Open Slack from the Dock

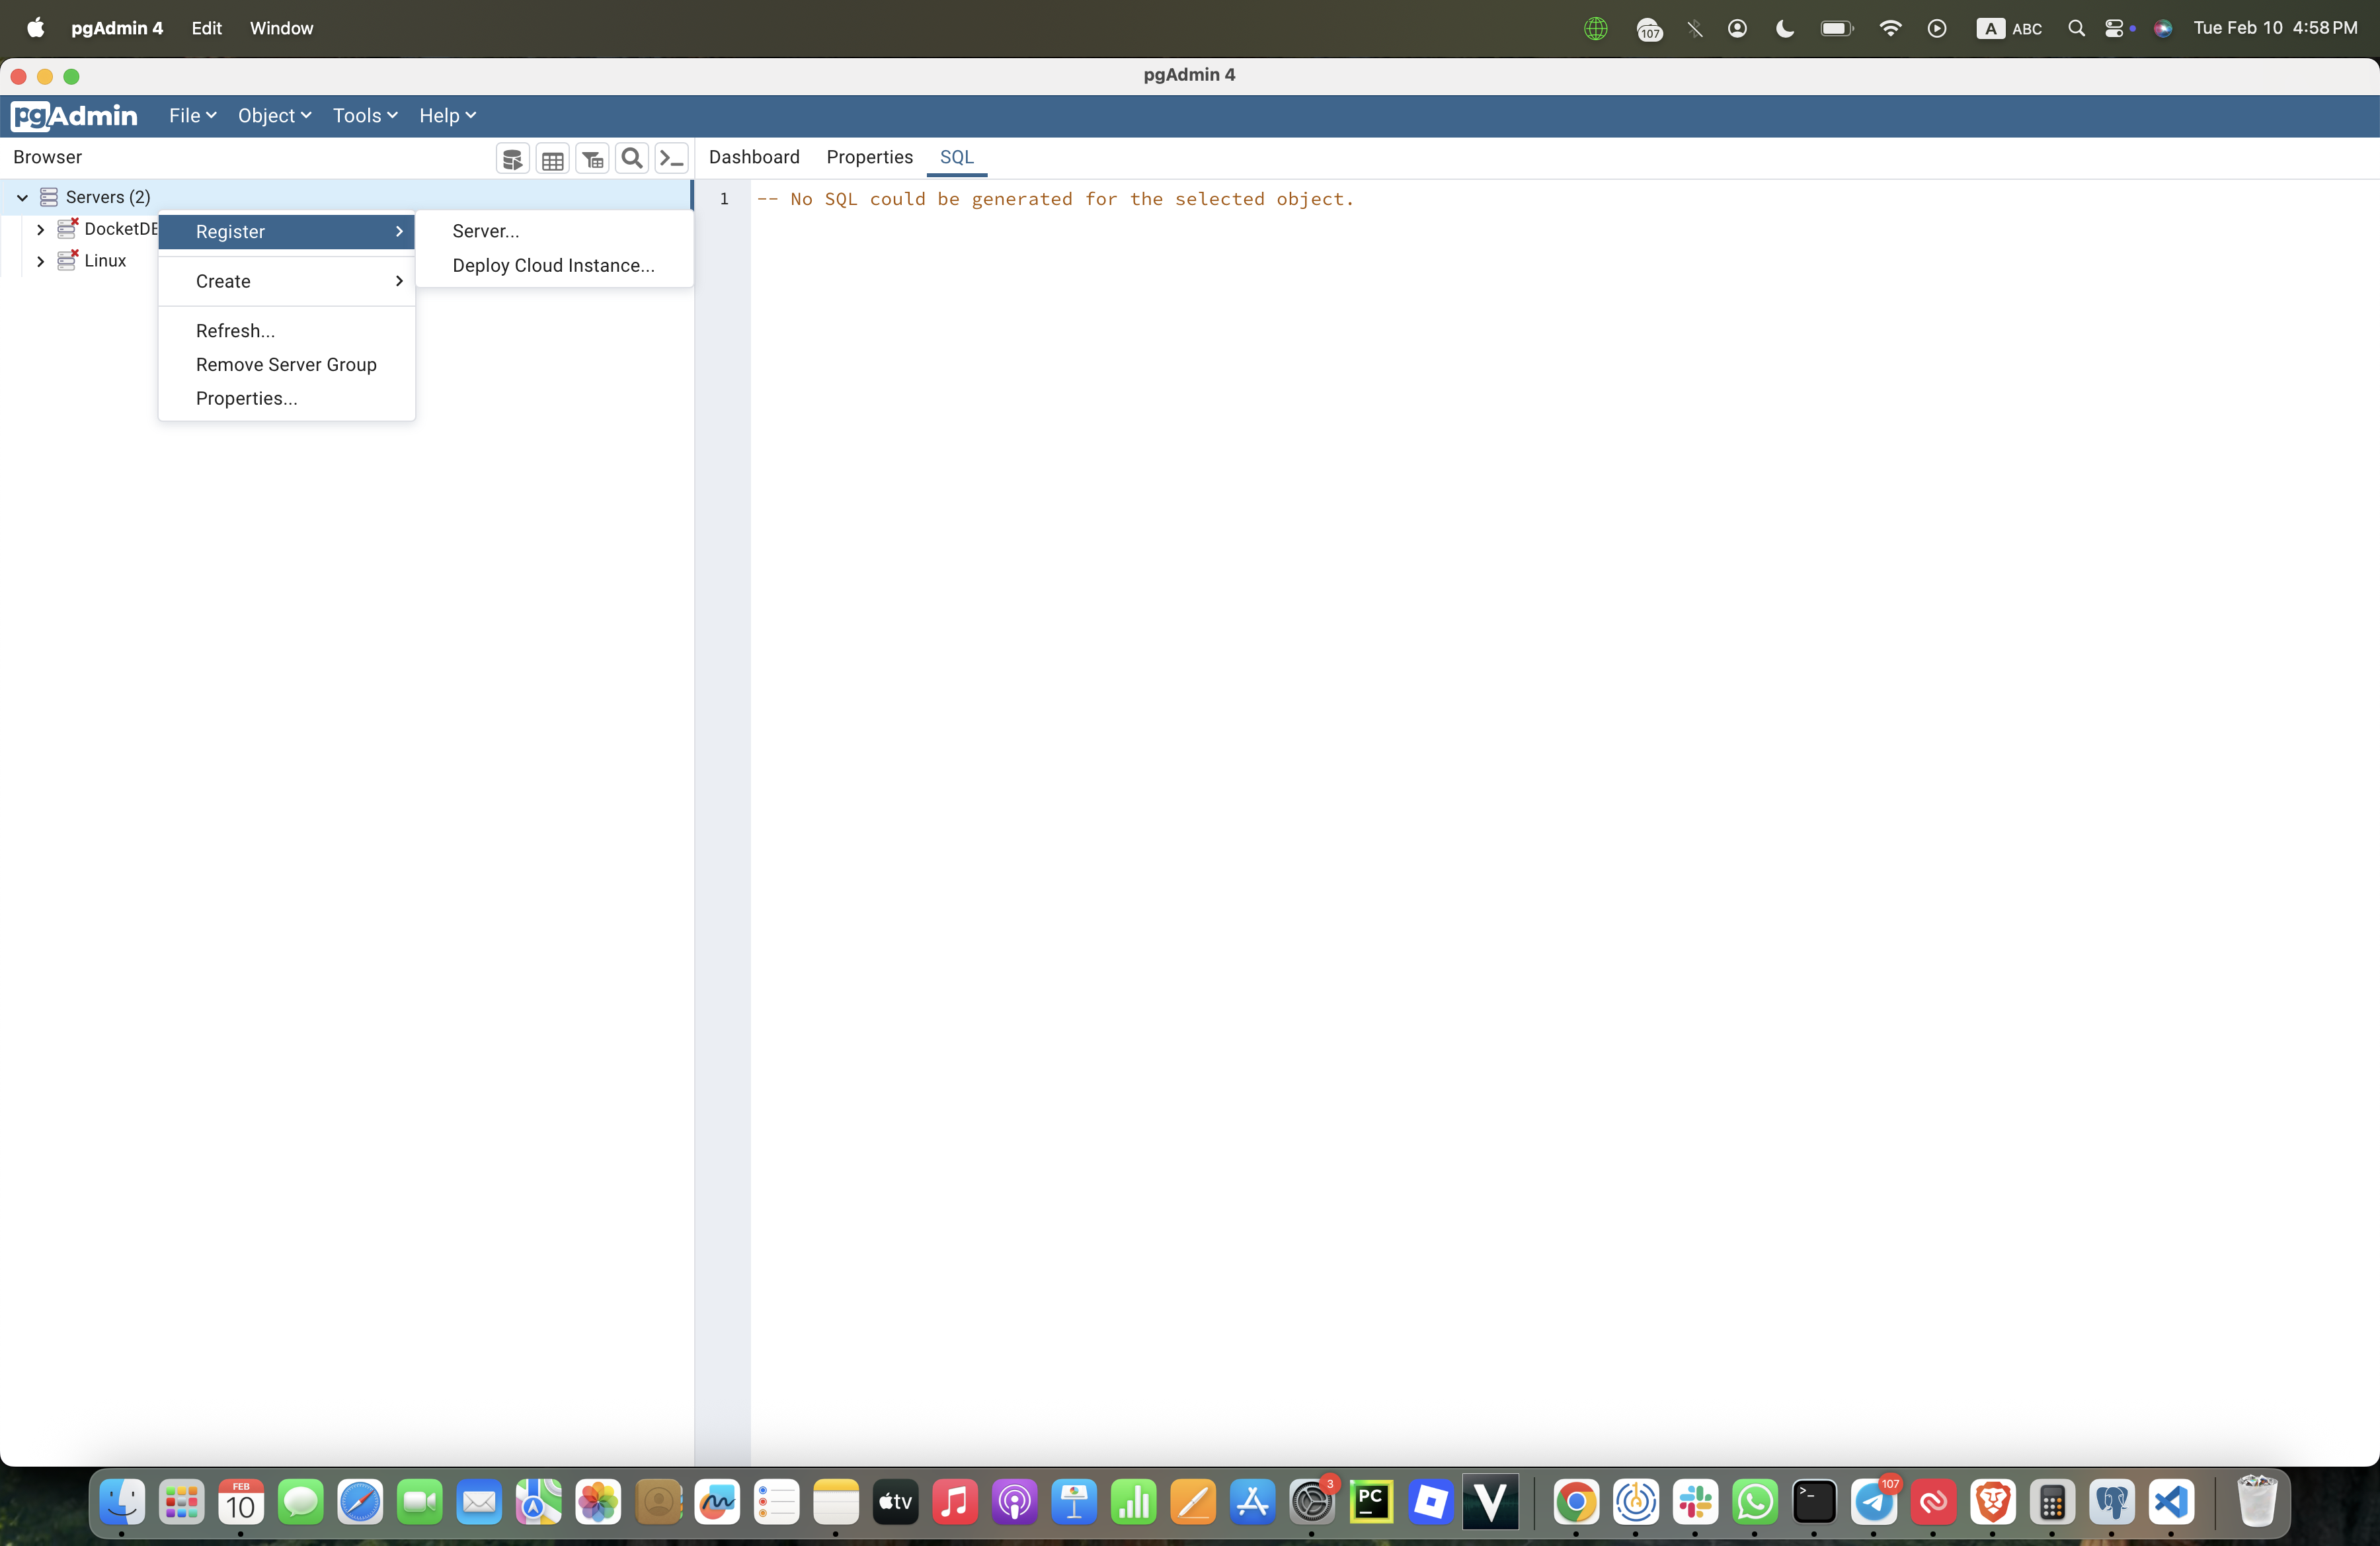tap(1695, 1502)
